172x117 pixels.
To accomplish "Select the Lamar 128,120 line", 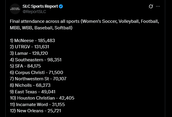I will pyautogui.click(x=29, y=53).
